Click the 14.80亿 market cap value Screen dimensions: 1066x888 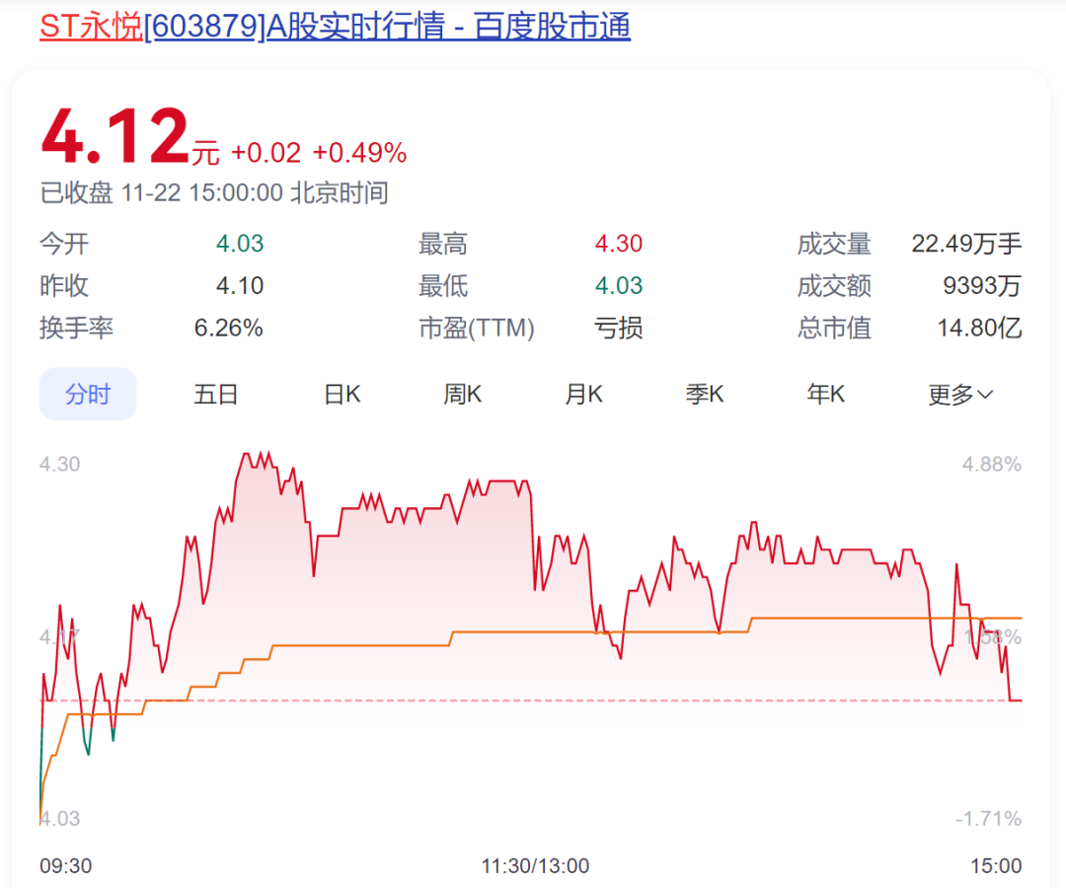click(979, 328)
